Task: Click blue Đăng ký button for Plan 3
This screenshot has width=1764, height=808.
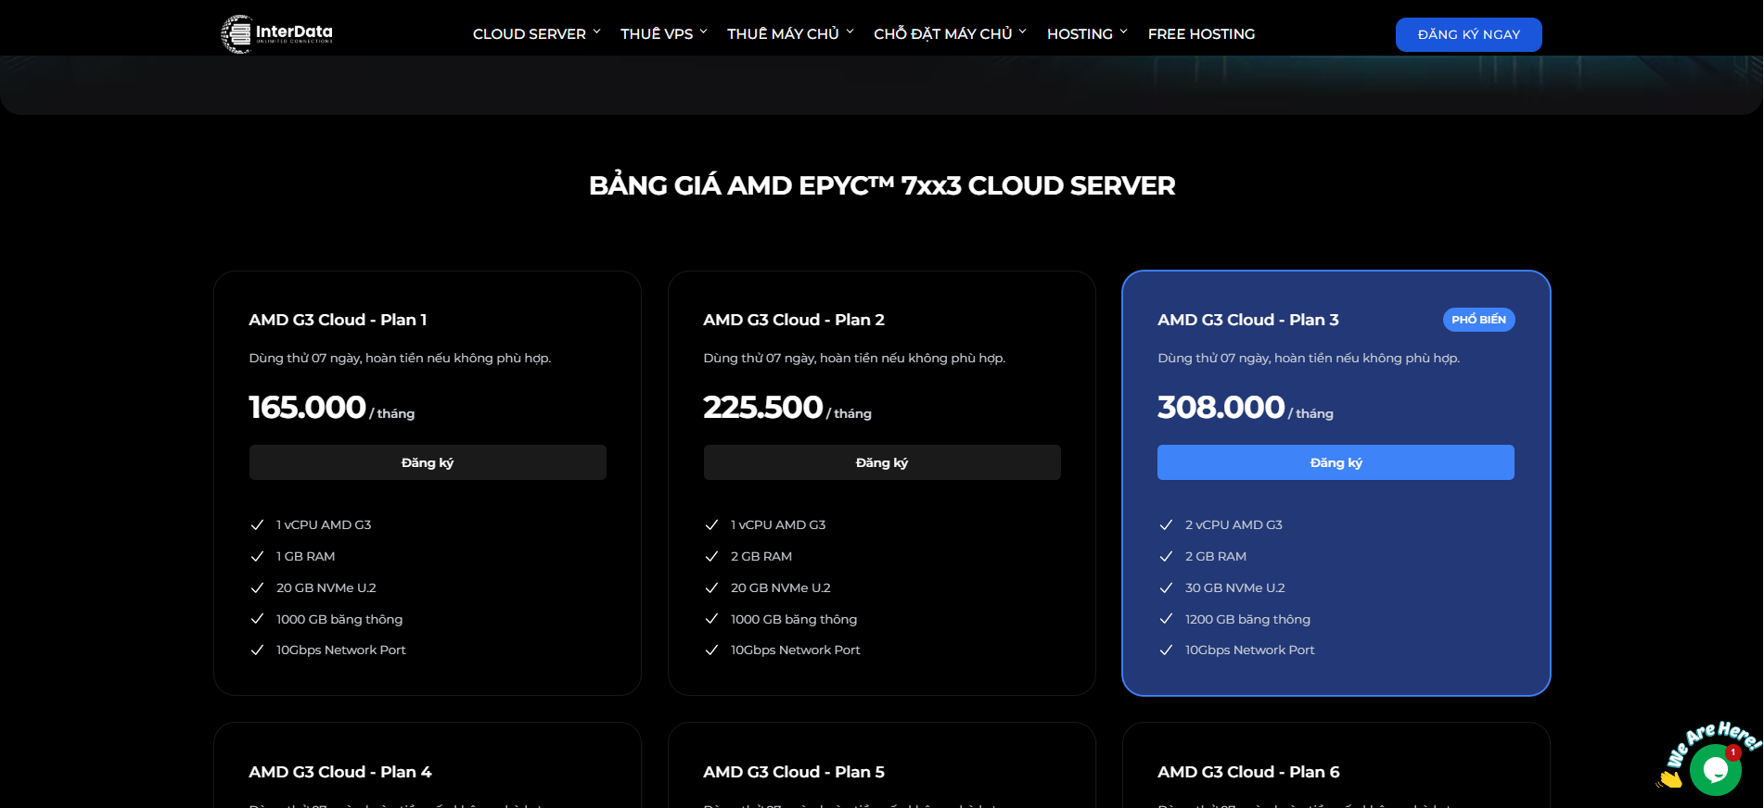Action: [1336, 462]
